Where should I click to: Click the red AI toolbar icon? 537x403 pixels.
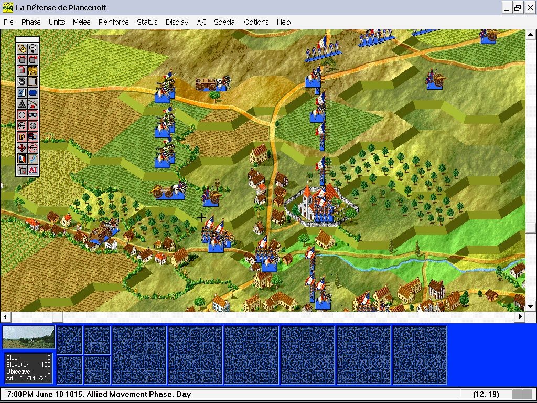tap(33, 169)
